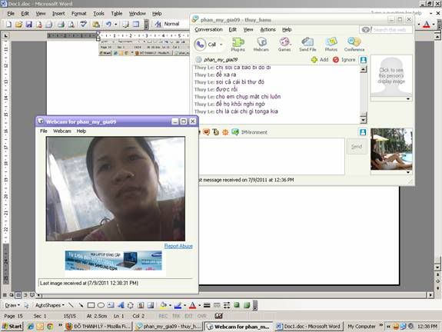
Task: Click the Open folder icon in Word toolbar
Action: point(18,25)
